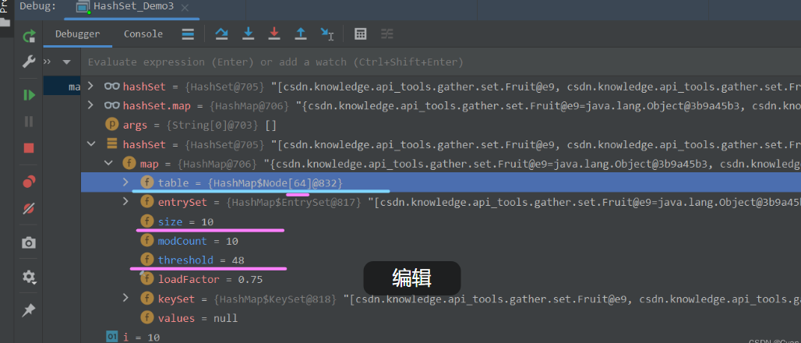
Task: Select the args String[0] row
Action: [441, 126]
